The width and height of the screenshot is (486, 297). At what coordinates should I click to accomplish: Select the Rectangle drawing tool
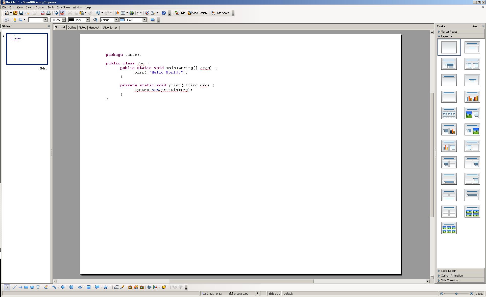[26, 287]
